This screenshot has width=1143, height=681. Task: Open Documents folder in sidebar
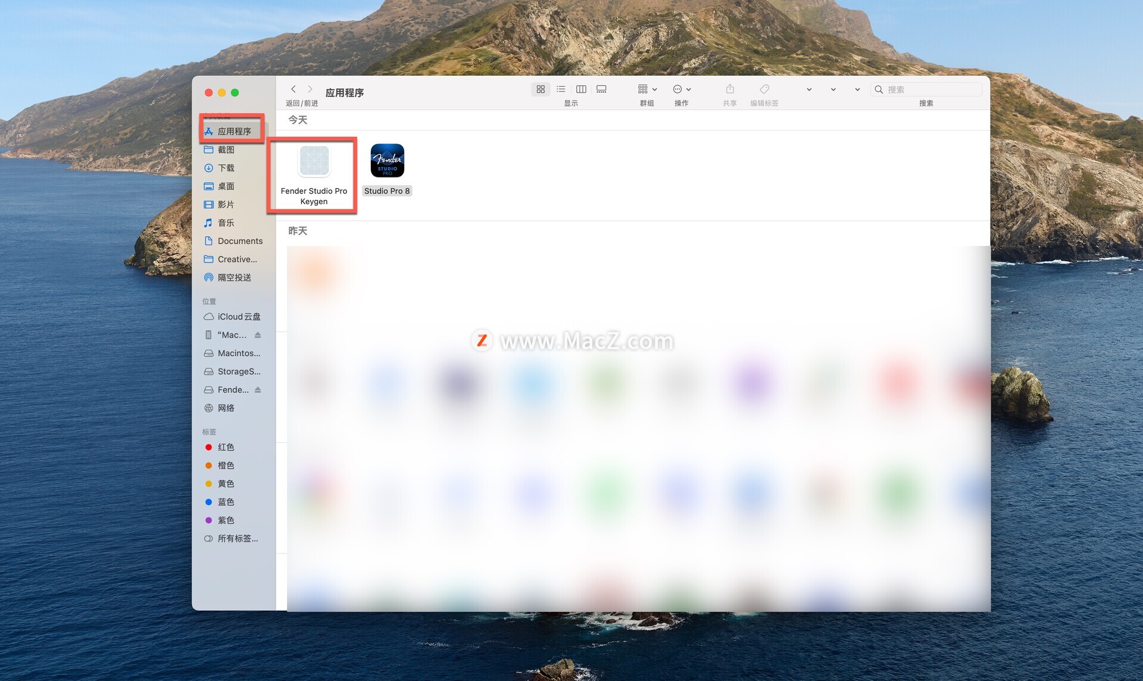(x=240, y=241)
